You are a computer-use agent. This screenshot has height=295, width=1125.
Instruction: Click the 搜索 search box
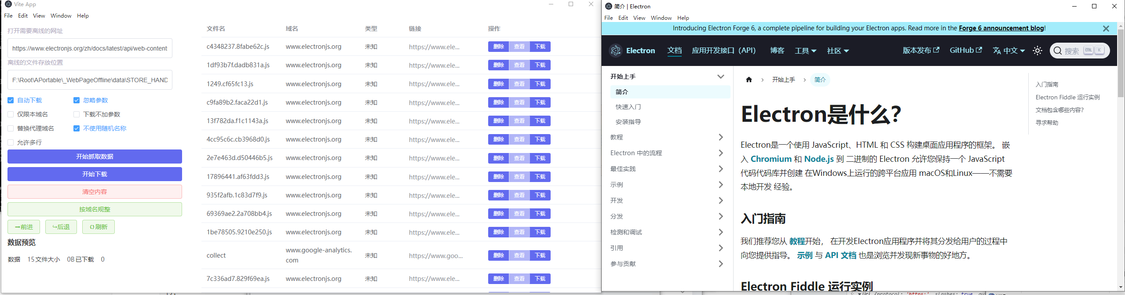click(x=1080, y=51)
